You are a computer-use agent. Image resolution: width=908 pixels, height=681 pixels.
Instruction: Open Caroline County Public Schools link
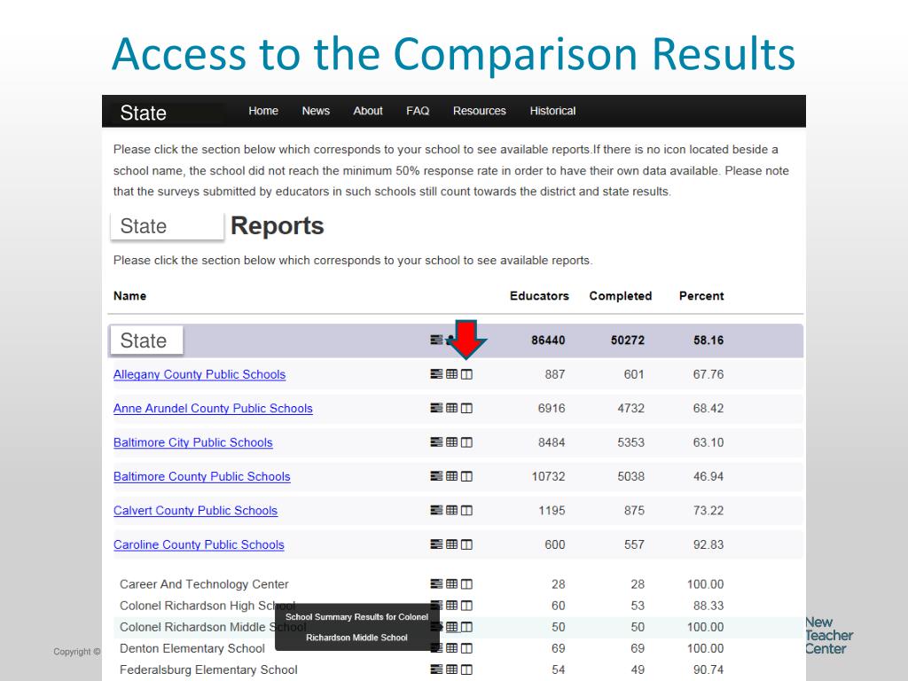[199, 545]
